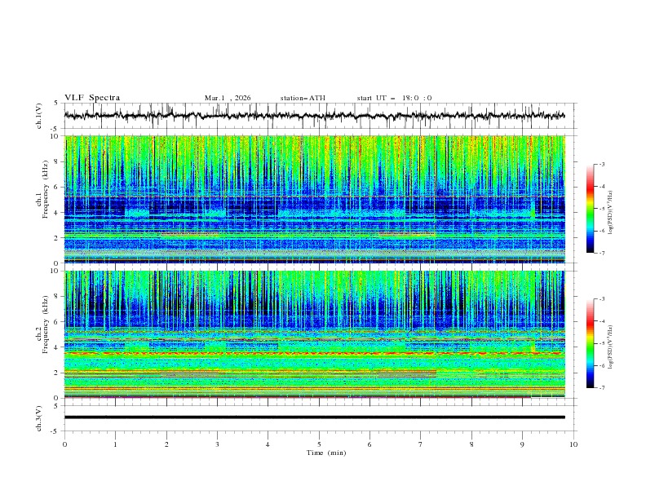Click the upper PSD color scale bar
The image size is (646, 499).
591,209
